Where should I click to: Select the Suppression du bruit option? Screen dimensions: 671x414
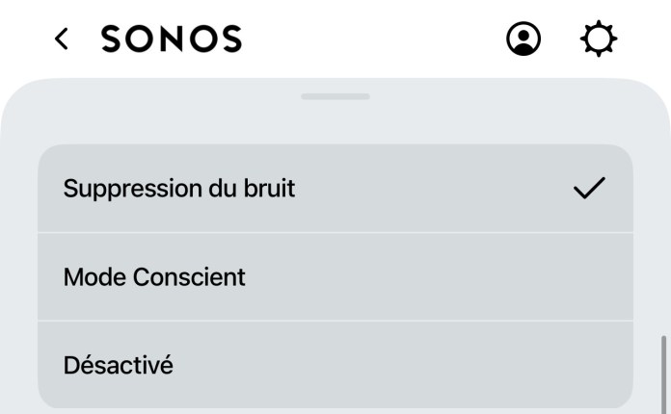click(x=335, y=189)
